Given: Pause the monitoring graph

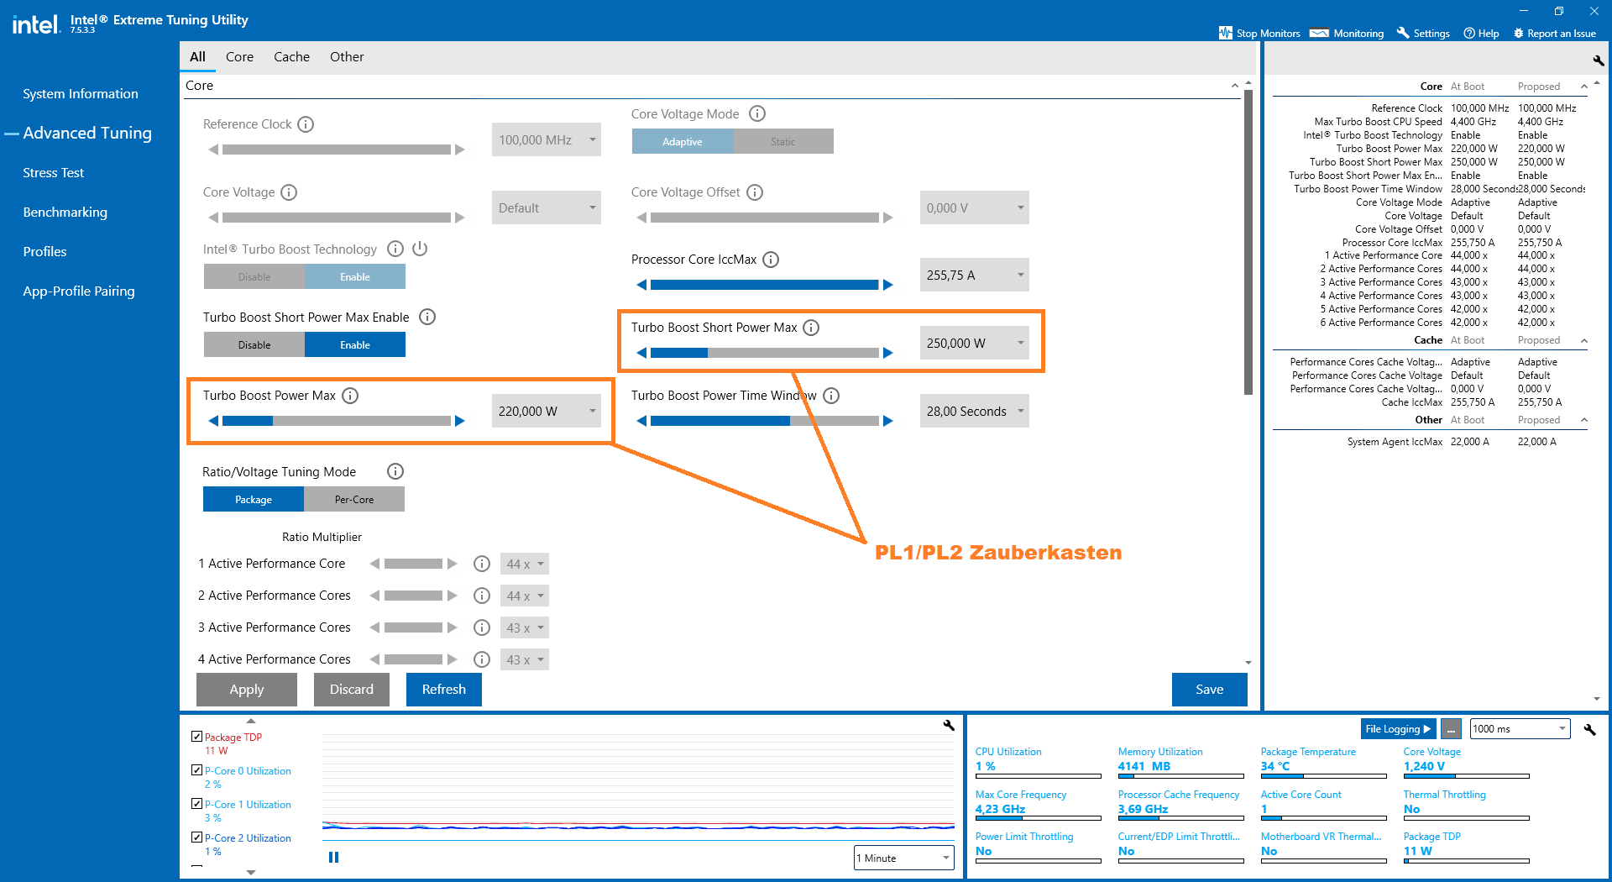Looking at the screenshot, I should coord(333,857).
